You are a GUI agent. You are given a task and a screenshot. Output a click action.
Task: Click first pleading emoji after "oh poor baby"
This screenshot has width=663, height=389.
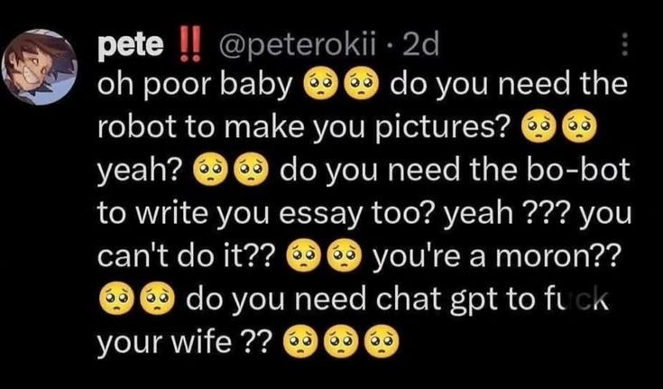click(x=319, y=83)
